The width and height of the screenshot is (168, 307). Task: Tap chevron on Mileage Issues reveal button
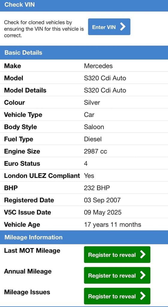143,296
